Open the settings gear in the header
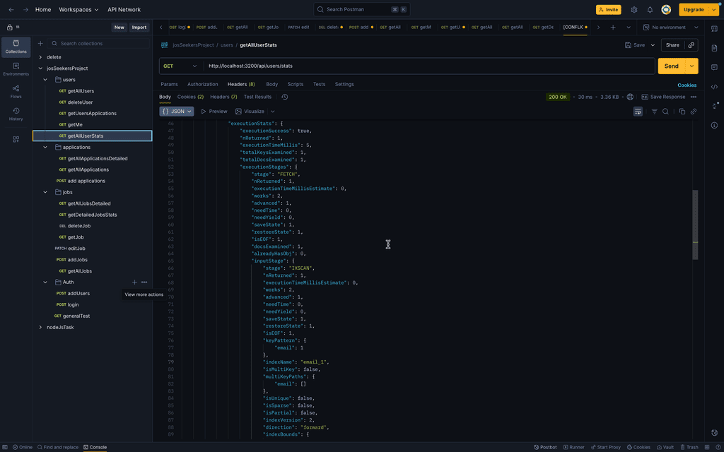The height and width of the screenshot is (452, 724). 634,10
